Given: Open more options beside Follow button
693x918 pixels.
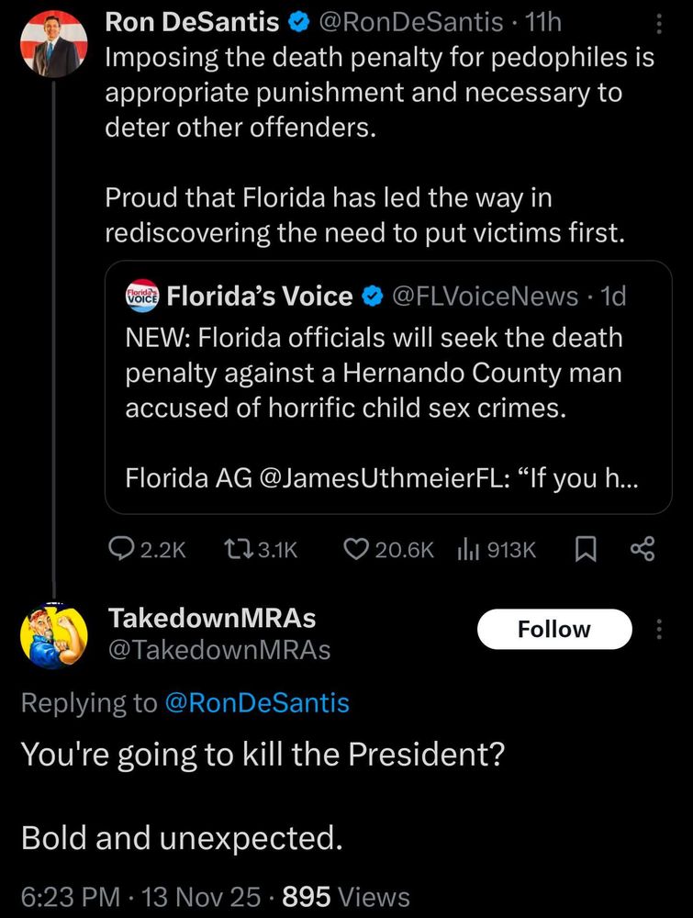Looking at the screenshot, I should (x=657, y=629).
